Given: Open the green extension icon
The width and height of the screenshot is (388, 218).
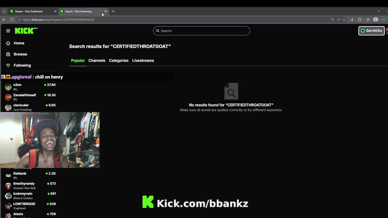Looking at the screenshot, I should pos(352,20).
